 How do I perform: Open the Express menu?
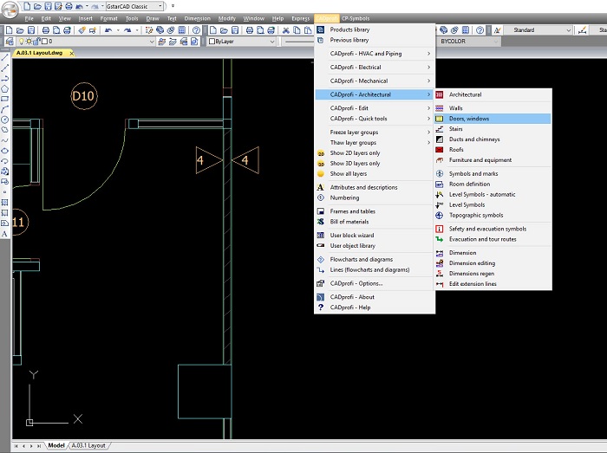click(x=300, y=18)
